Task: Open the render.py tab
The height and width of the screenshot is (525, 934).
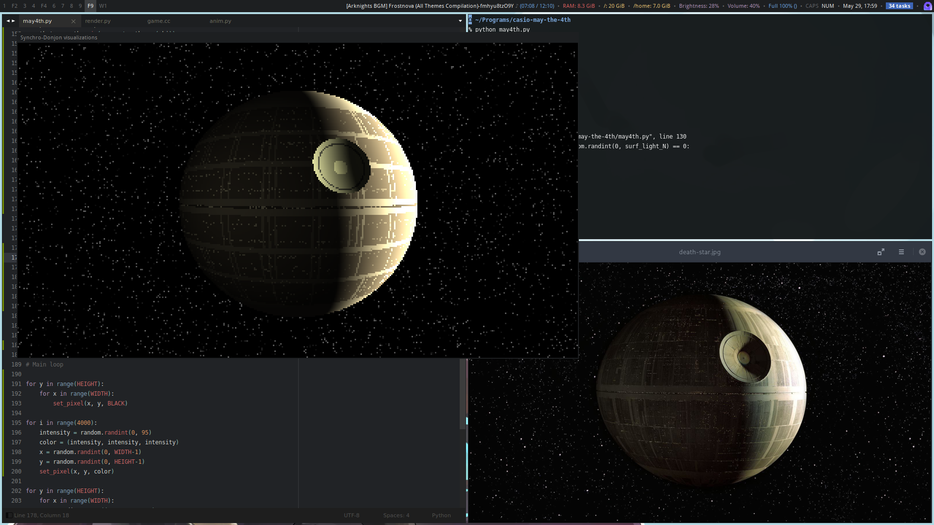Action: pyautogui.click(x=98, y=21)
